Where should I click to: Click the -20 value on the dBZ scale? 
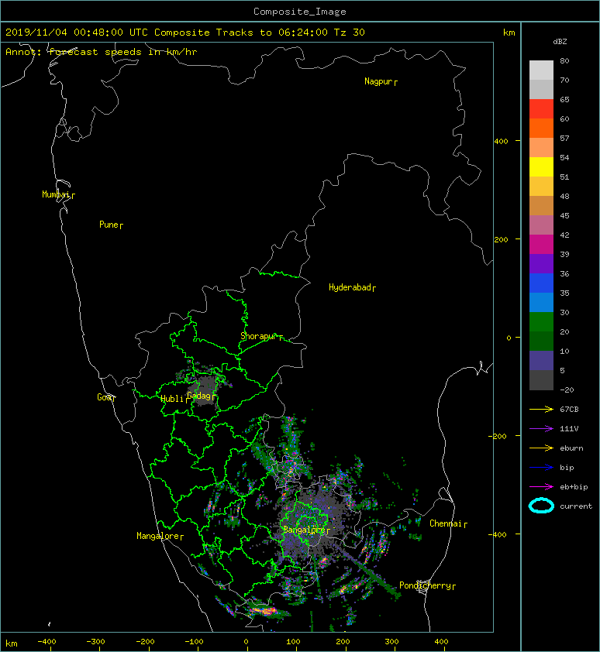pyautogui.click(x=567, y=390)
